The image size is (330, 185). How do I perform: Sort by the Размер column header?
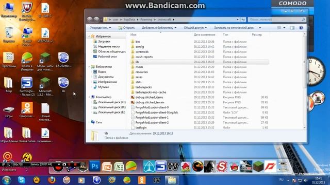(x=257, y=34)
